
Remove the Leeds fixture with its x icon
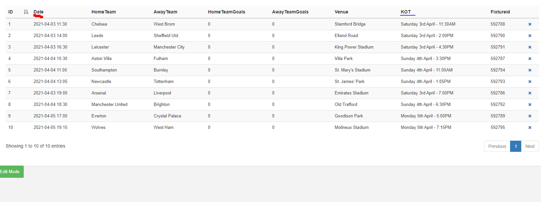pyautogui.click(x=530, y=36)
